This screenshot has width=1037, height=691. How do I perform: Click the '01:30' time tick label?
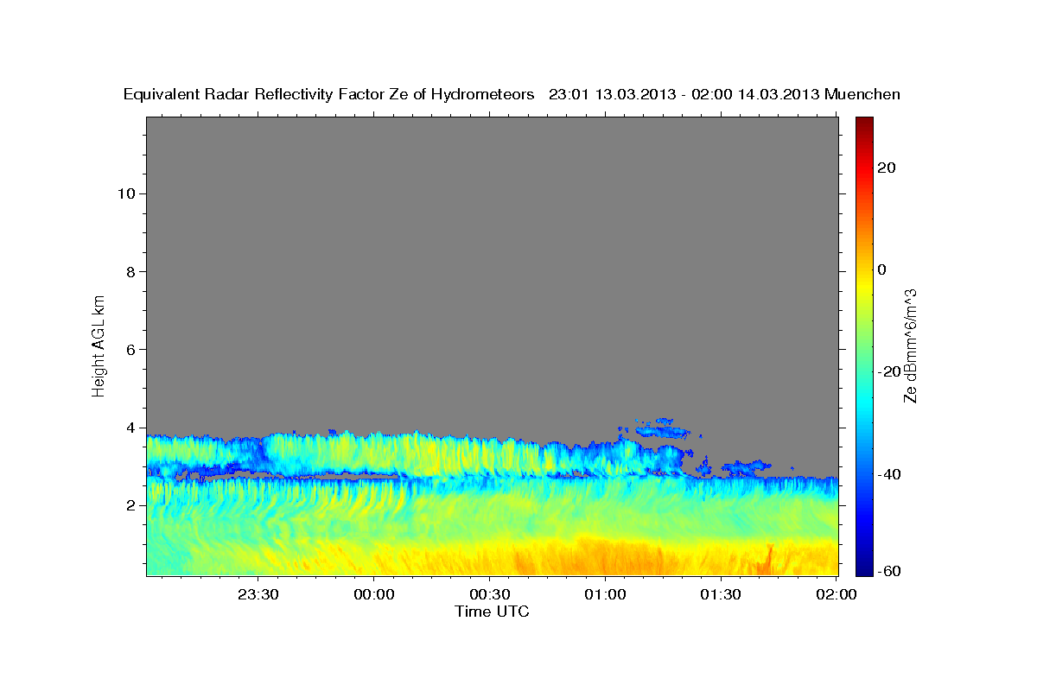coord(720,594)
